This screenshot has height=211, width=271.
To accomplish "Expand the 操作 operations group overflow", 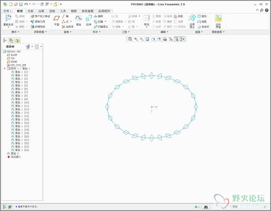I will click(x=15, y=32).
